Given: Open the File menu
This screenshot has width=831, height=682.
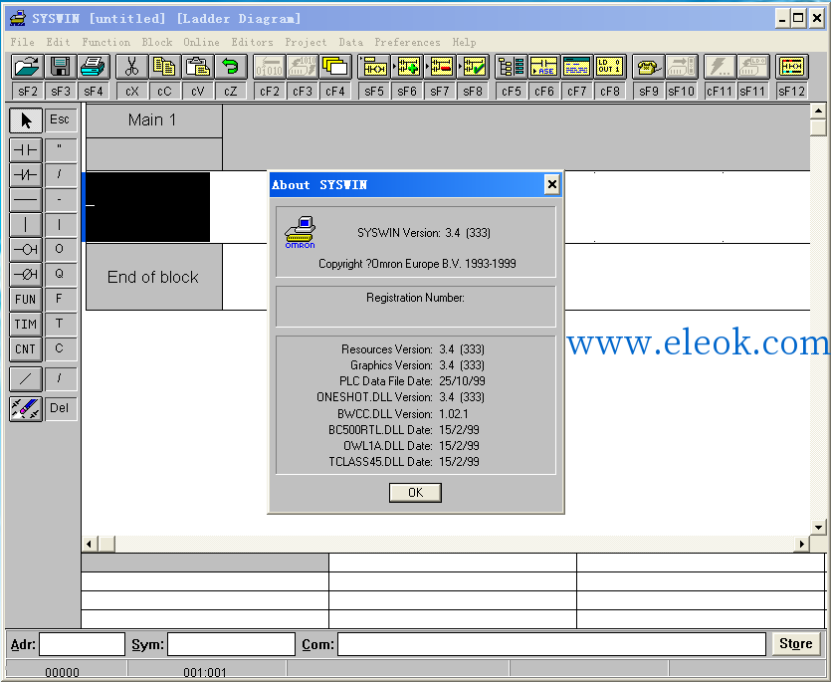Looking at the screenshot, I should (x=22, y=42).
